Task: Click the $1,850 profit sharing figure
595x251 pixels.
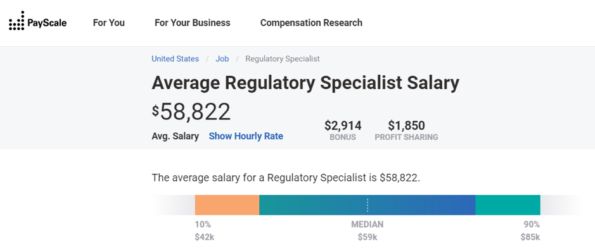Action: [406, 125]
